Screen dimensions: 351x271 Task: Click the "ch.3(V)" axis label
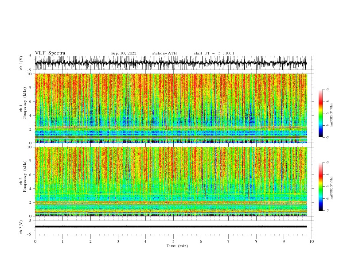click(x=21, y=227)
